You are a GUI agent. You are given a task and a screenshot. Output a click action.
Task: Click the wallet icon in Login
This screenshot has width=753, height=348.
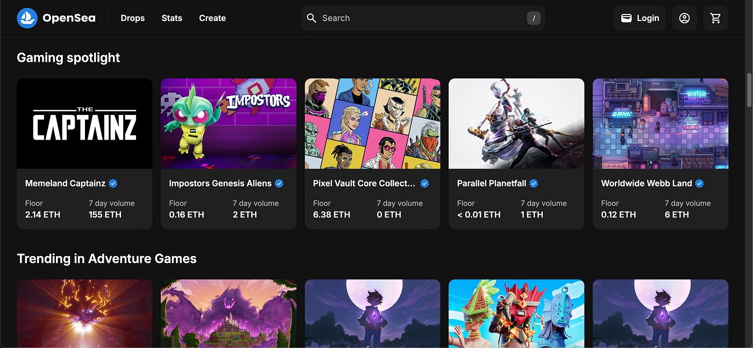pyautogui.click(x=626, y=18)
